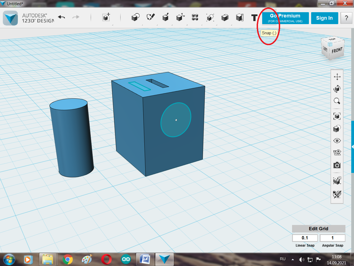
Task: Open the 123D Design application menu logo
Action: (11, 18)
